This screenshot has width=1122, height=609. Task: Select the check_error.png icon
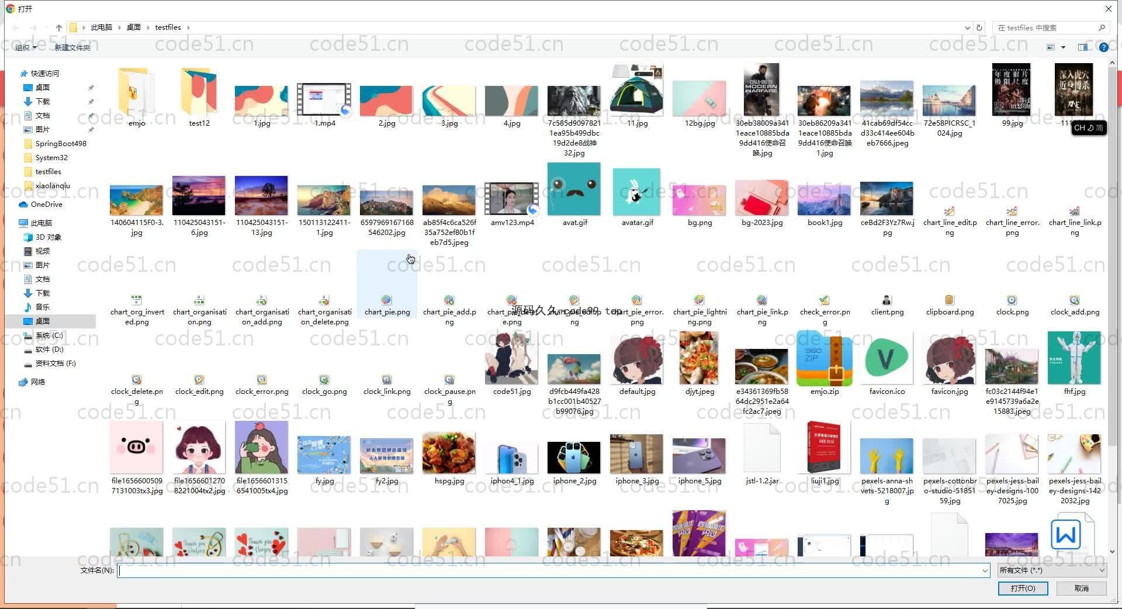pos(824,300)
